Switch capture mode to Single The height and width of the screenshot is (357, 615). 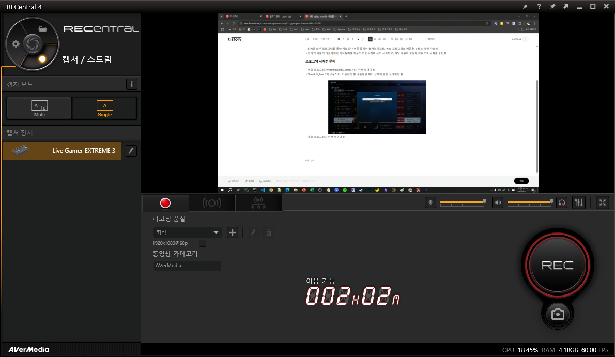105,108
